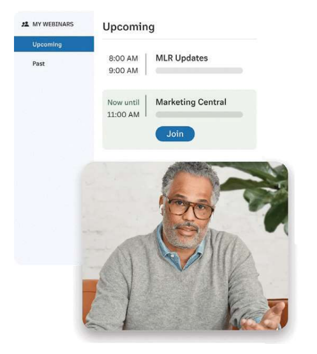Select the Upcoming sidebar tab
317x354 pixels.
pyautogui.click(x=54, y=44)
